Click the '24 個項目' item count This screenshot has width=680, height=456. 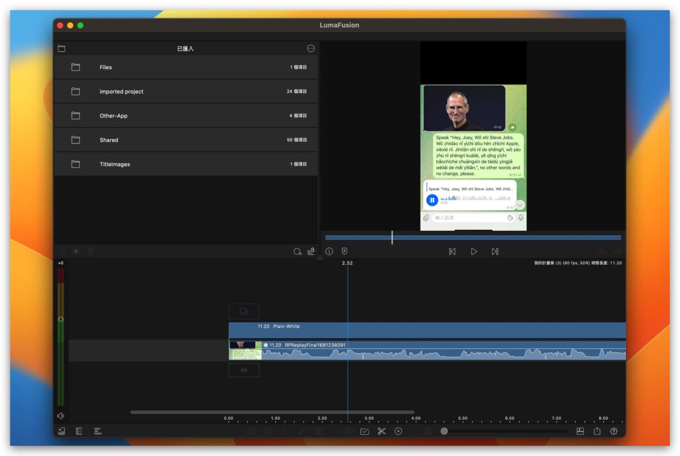coord(296,91)
